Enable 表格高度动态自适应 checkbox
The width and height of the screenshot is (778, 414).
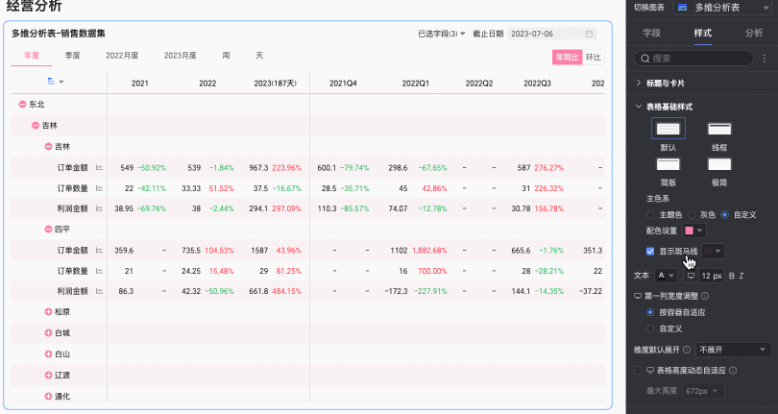(x=639, y=370)
